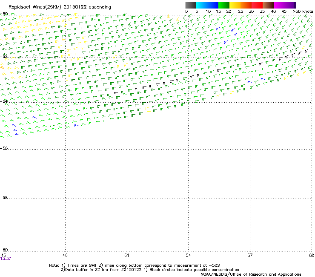Click the '-52' latitude axis label
The height and width of the screenshot is (277, 315).
[4, 57]
